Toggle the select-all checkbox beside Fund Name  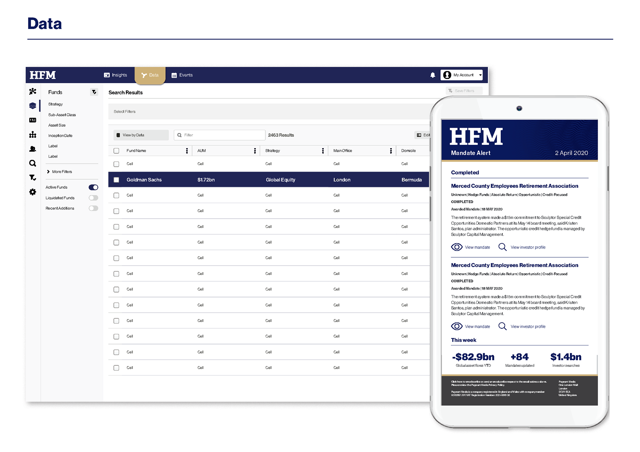[116, 151]
